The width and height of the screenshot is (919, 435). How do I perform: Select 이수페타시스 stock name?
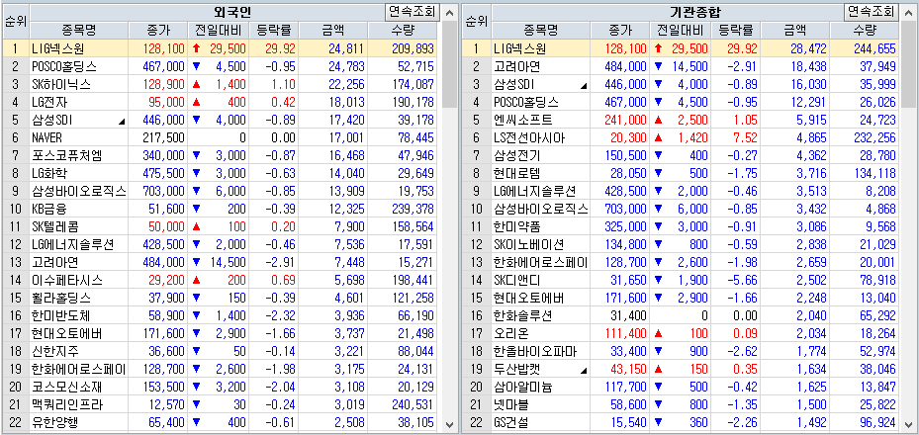67,281
